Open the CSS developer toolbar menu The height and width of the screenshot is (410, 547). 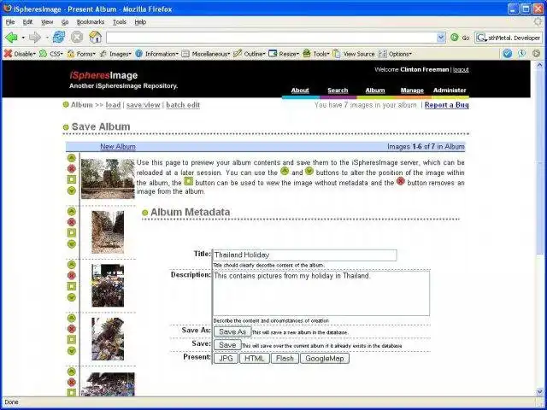pos(51,54)
